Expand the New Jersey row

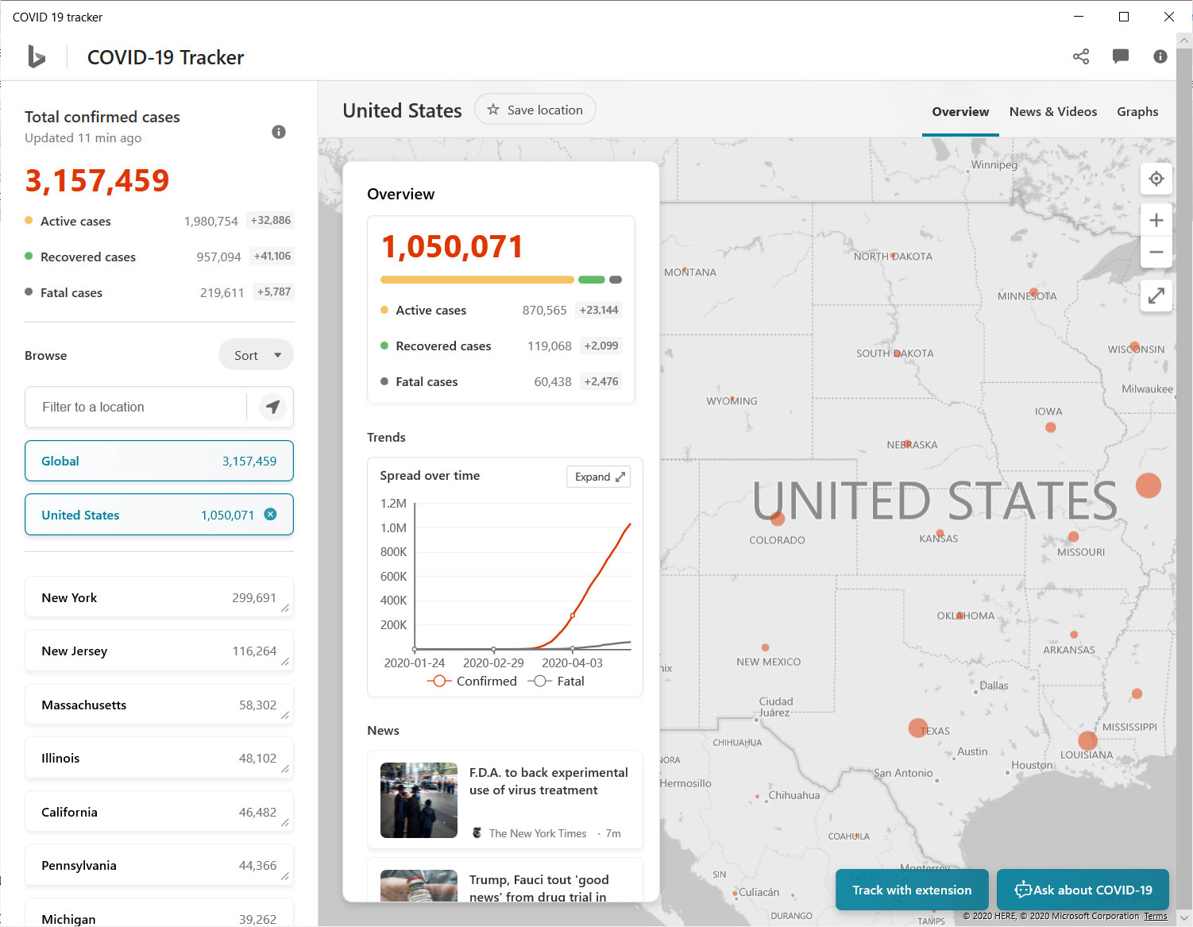click(159, 651)
